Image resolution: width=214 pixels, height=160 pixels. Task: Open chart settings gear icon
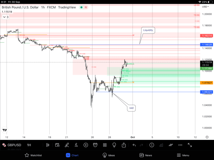[x=207, y=137]
